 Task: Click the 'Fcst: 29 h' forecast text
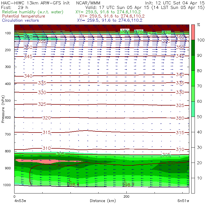pos(14,7)
